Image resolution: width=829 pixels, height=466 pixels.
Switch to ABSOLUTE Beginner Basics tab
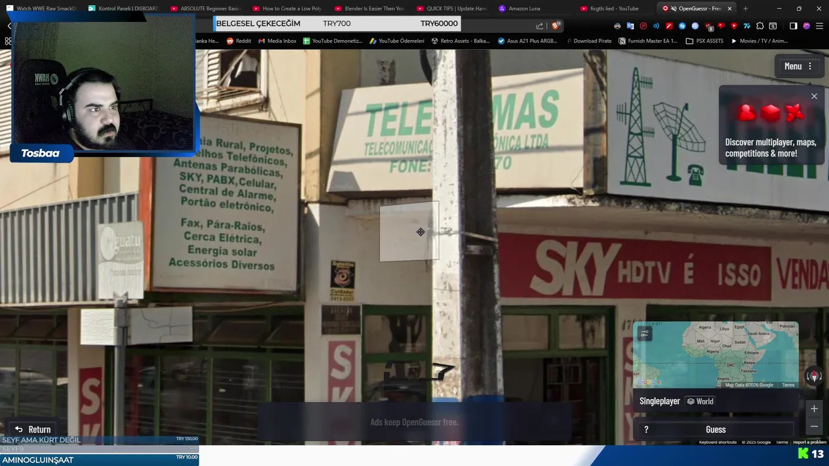coord(207,8)
